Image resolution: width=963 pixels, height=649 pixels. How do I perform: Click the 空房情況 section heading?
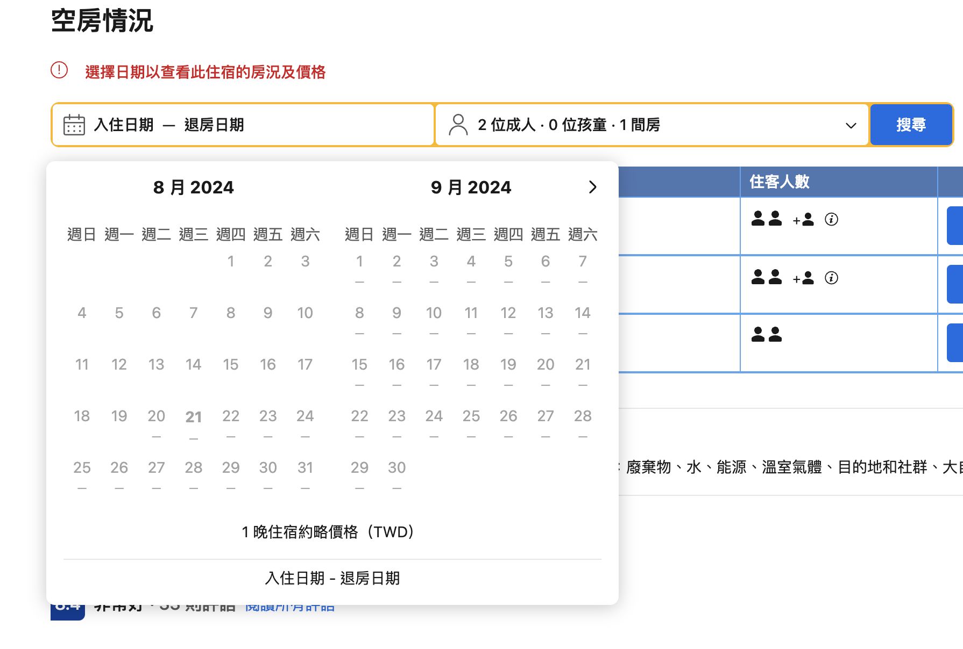(102, 21)
